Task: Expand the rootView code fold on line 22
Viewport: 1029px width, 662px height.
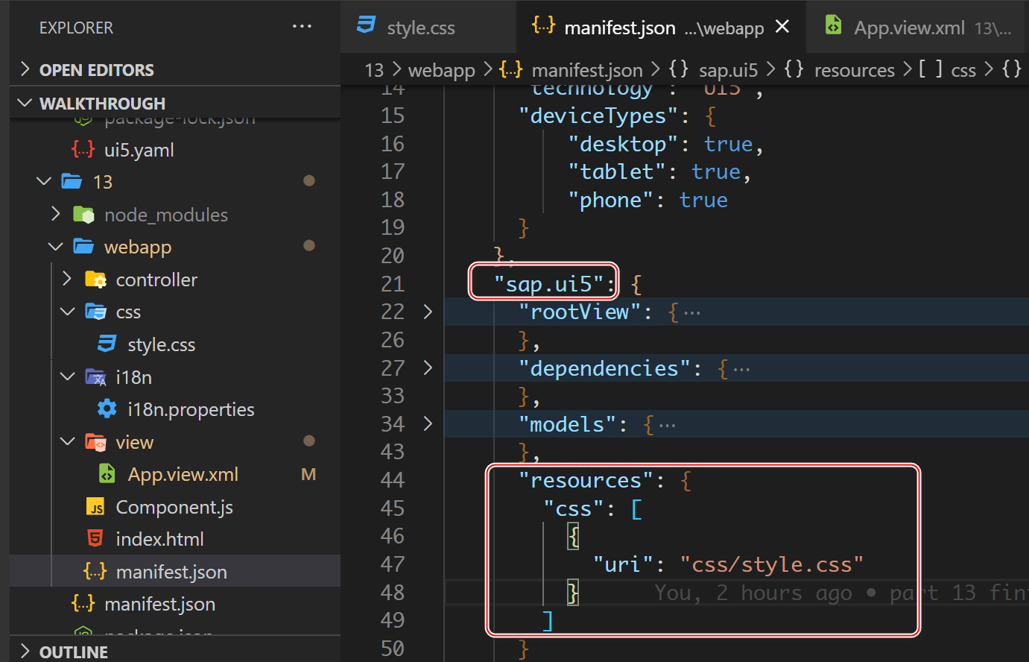Action: click(428, 312)
